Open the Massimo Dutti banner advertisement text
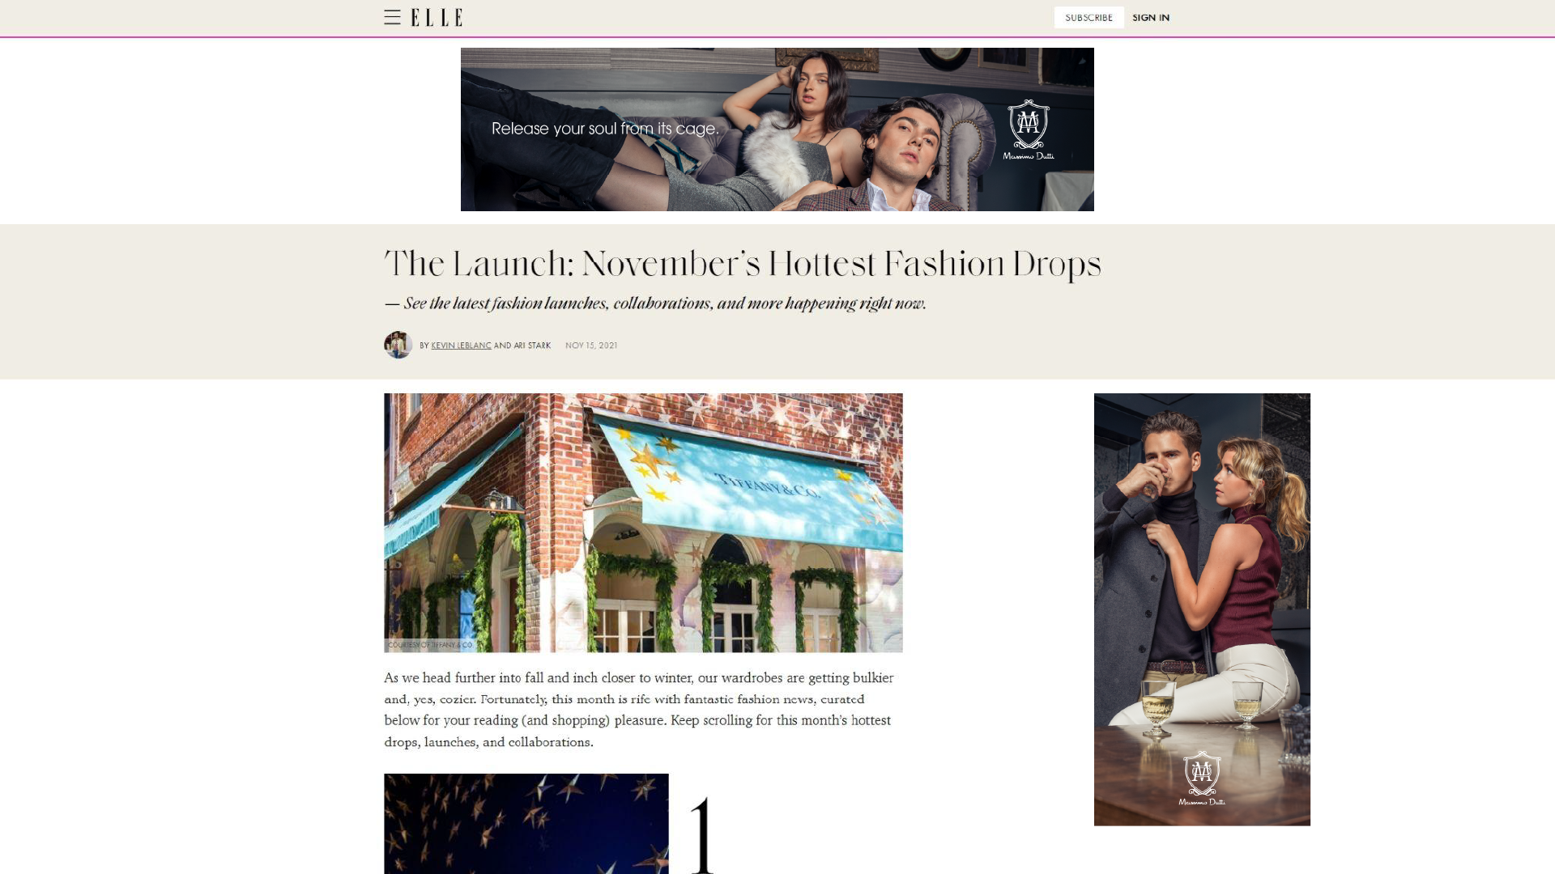Image resolution: width=1555 pixels, height=874 pixels. click(604, 129)
